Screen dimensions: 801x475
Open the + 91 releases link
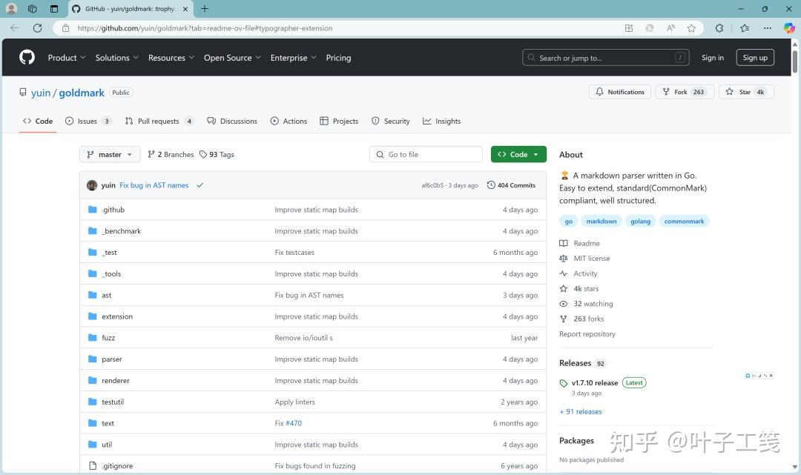pyautogui.click(x=581, y=412)
